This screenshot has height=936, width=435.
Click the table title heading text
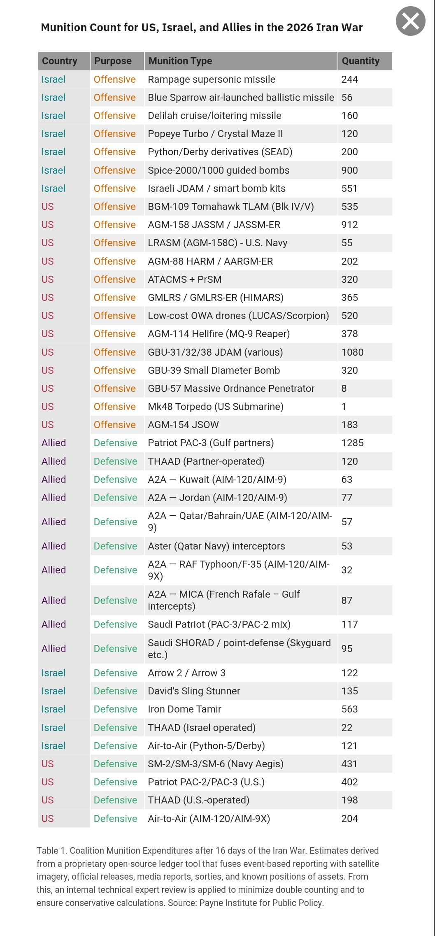(x=202, y=28)
